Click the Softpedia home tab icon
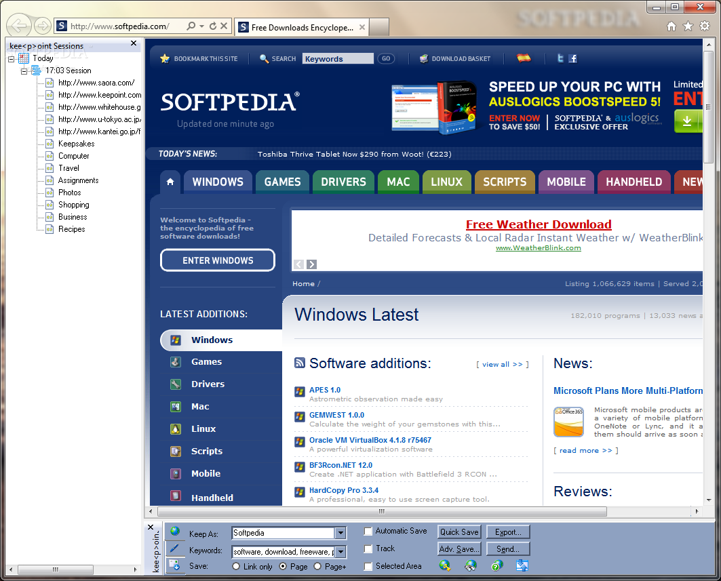721x581 pixels. tap(170, 182)
